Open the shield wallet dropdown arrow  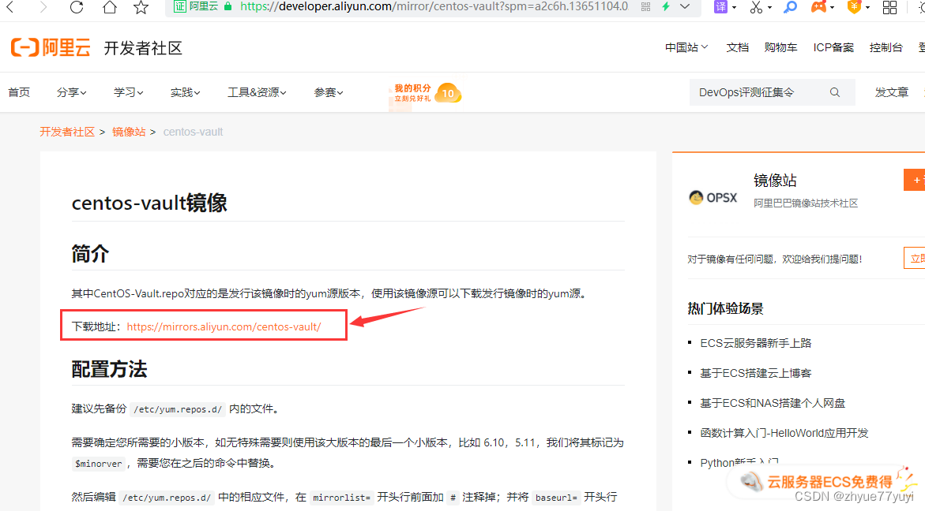pos(868,8)
